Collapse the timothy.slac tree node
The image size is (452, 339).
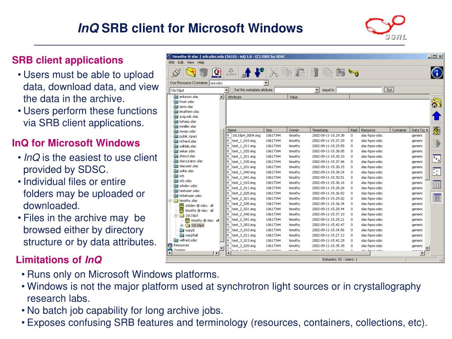170,201
